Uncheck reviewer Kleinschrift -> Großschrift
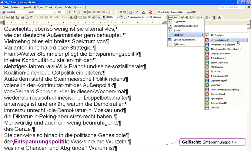The width and height of the screenshot is (251, 151). (207, 44)
